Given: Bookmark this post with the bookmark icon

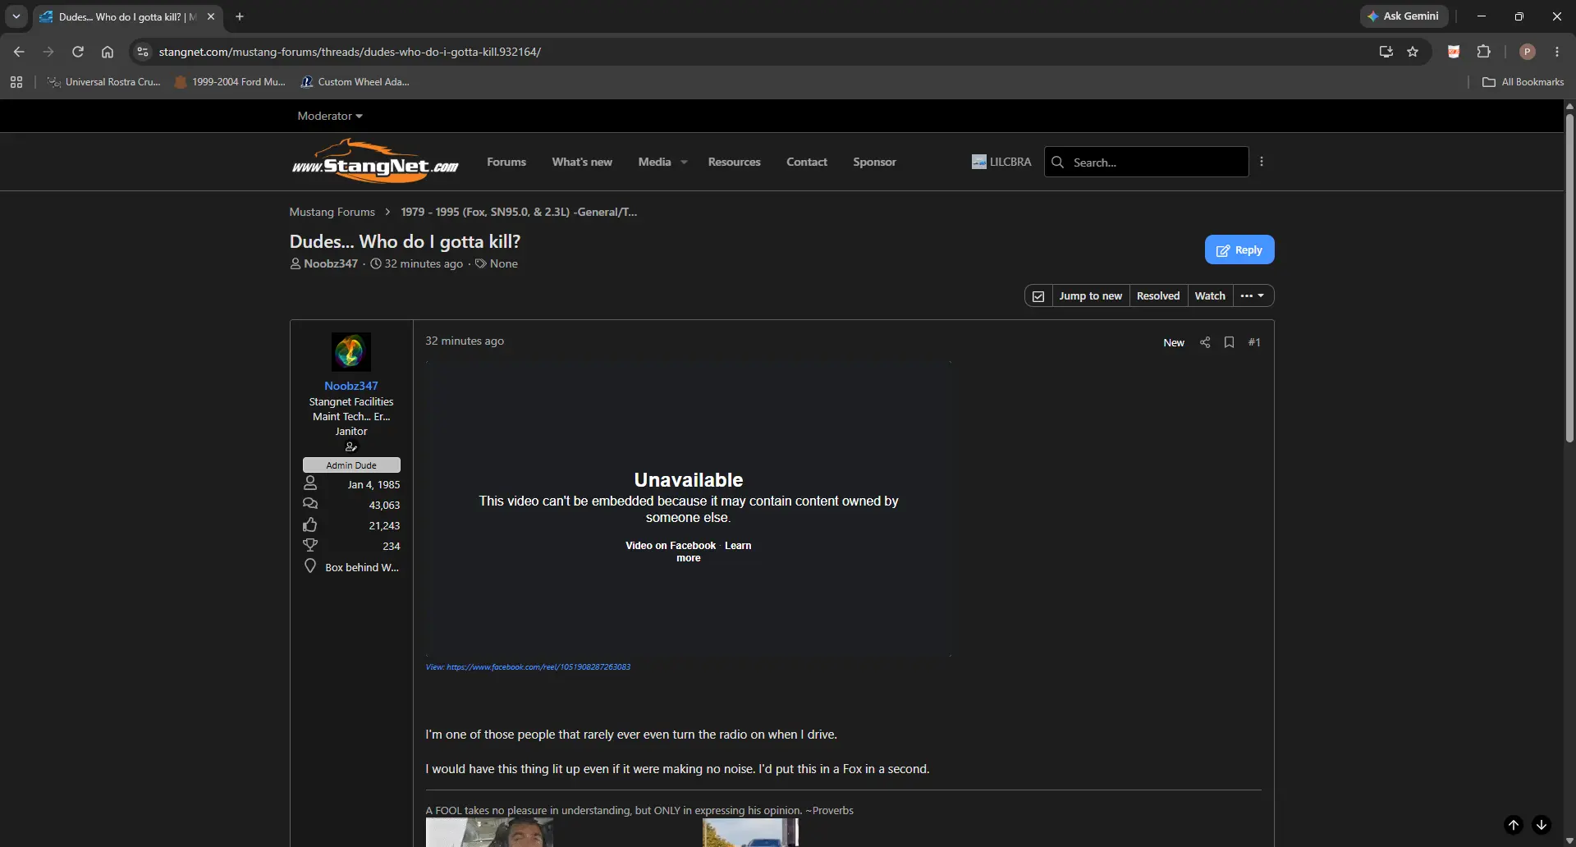Looking at the screenshot, I should (1229, 342).
